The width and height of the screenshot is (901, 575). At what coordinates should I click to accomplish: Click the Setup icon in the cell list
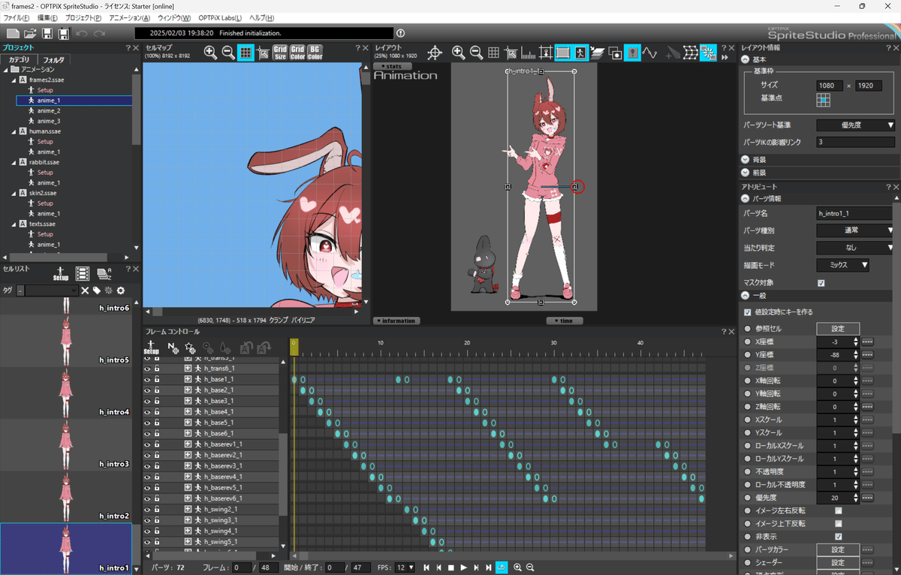click(61, 274)
